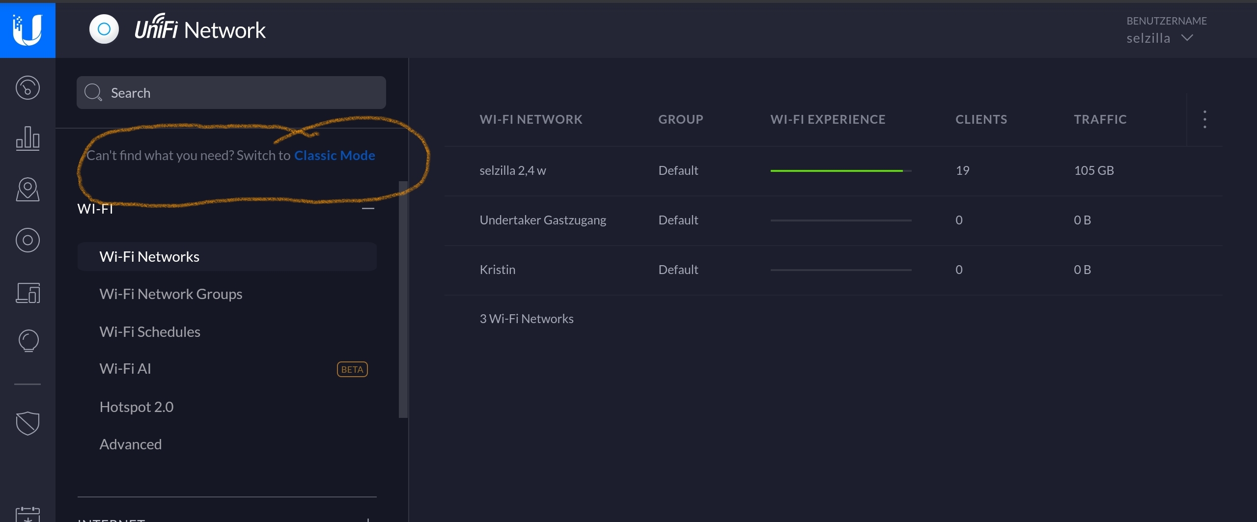This screenshot has width=1257, height=522.
Task: Sort by GROUP column header
Action: (x=681, y=119)
